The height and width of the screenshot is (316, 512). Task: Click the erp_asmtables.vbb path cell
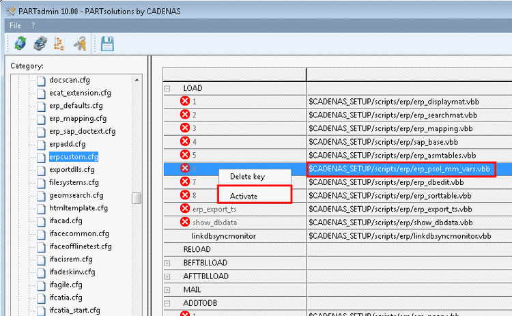click(409, 156)
